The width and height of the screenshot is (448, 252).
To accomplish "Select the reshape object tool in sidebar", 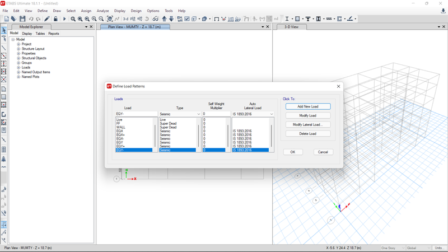I will coord(4,38).
